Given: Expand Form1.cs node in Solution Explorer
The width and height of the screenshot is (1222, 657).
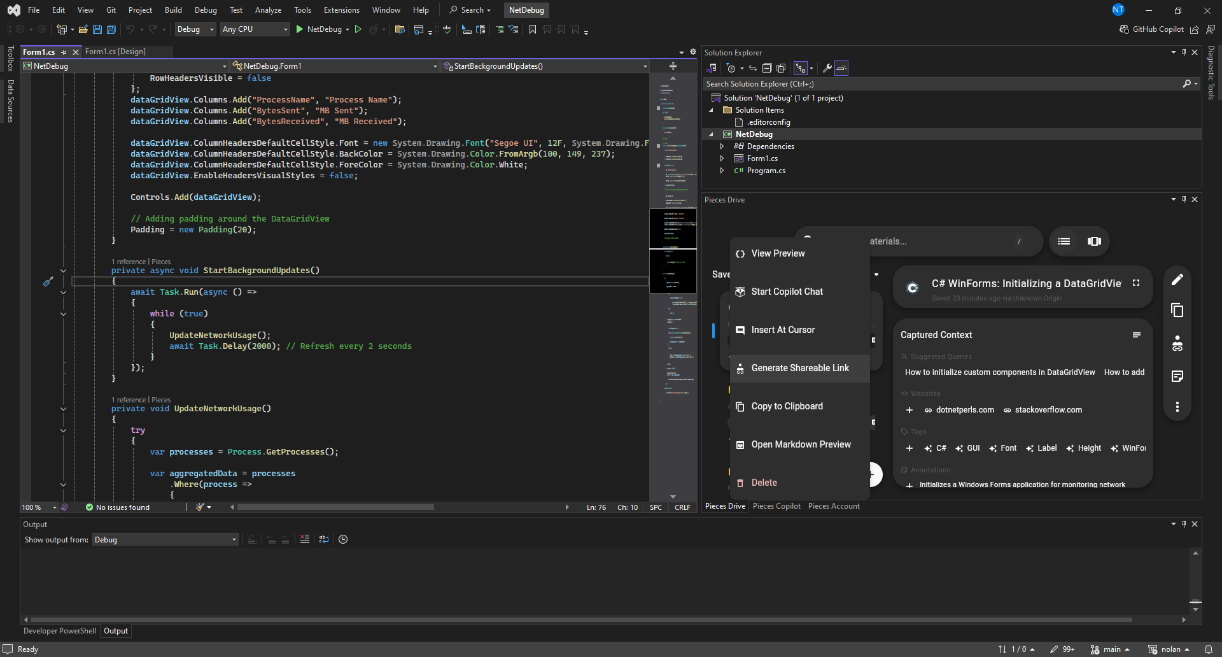Looking at the screenshot, I should [x=722, y=159].
